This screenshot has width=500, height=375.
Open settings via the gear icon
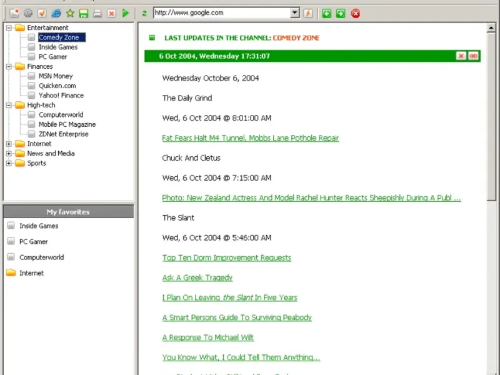(x=28, y=13)
